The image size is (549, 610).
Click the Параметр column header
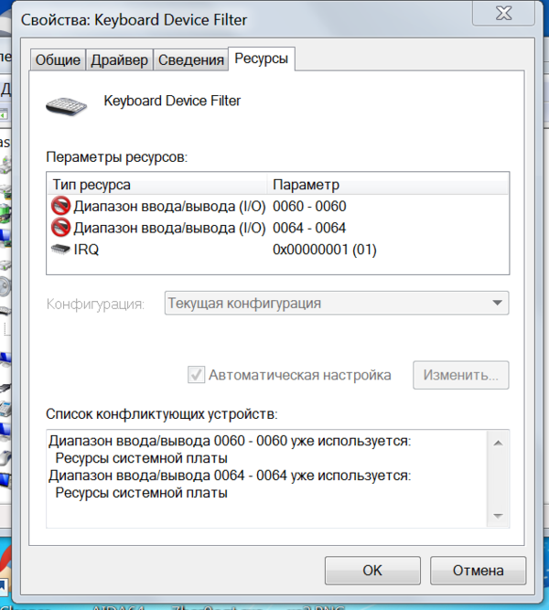(388, 185)
